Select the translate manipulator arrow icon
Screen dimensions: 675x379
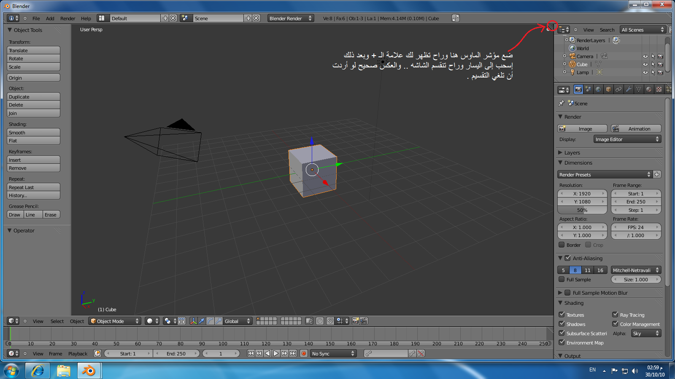(202, 321)
